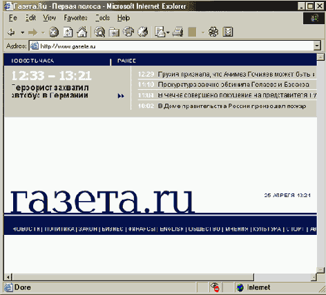Click the Edit page toolbar icon

tap(192, 32)
